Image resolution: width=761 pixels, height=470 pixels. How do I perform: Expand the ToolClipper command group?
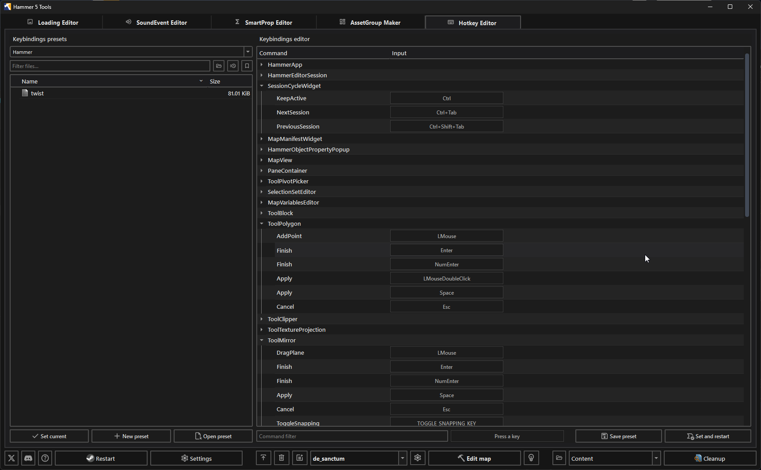(262, 319)
